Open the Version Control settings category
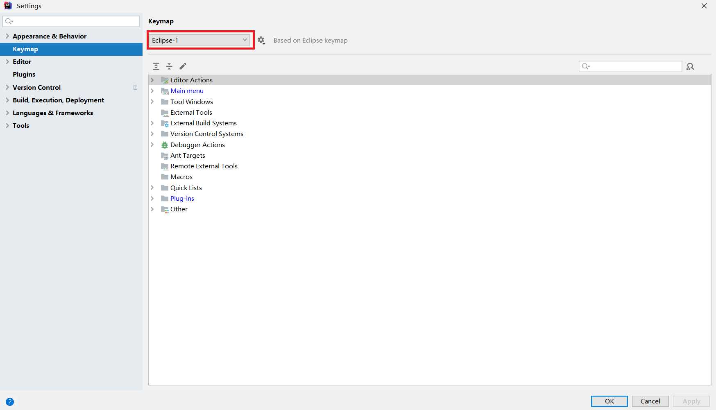 click(36, 87)
